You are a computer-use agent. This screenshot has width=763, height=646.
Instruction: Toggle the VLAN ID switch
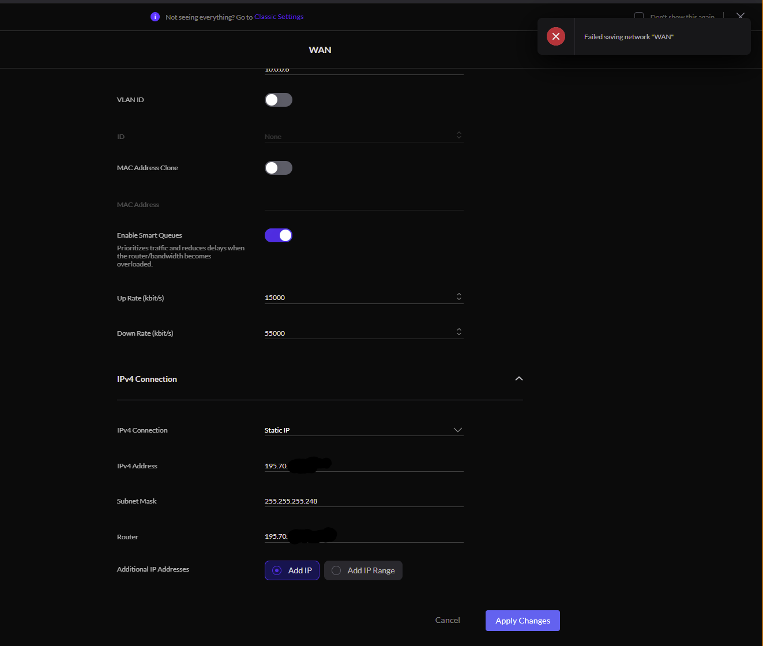point(278,100)
